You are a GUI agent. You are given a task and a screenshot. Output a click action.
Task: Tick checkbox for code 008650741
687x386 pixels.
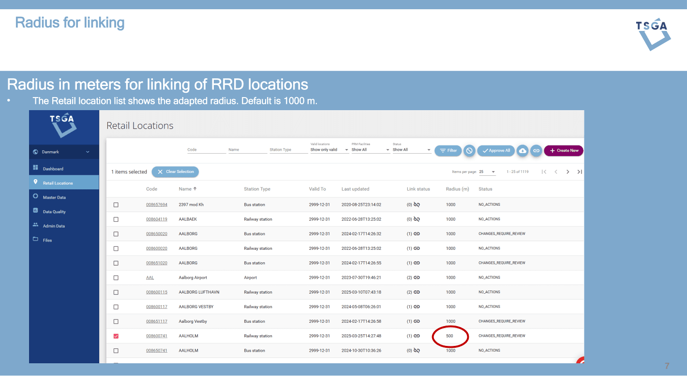tap(116, 351)
